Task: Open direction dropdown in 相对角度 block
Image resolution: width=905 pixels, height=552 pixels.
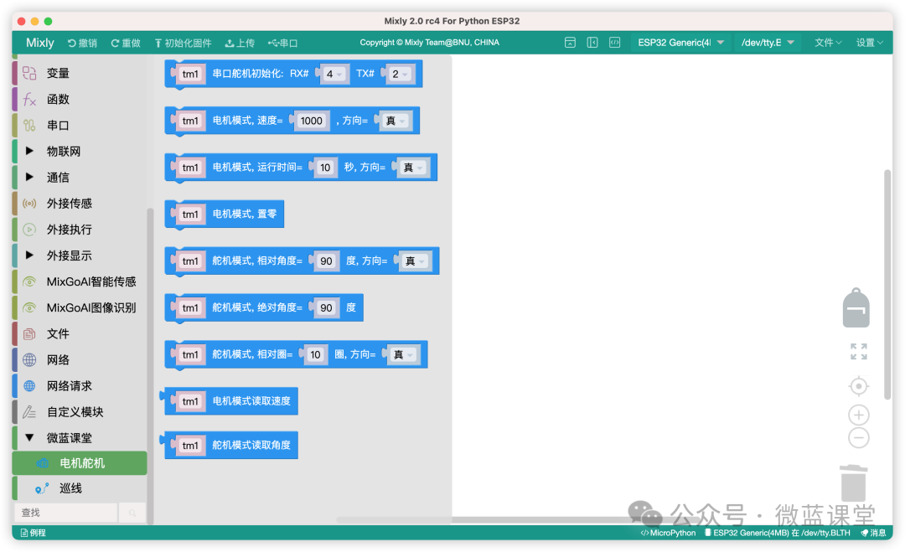Action: [416, 261]
